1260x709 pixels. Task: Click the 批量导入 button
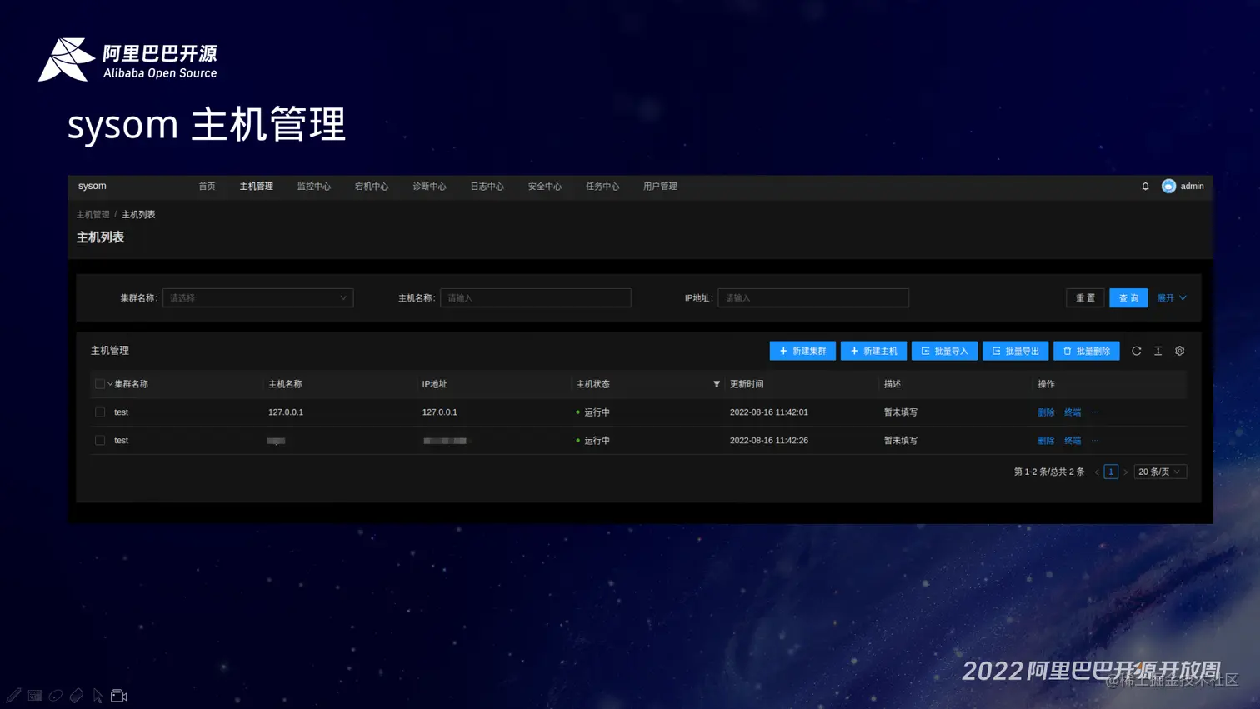tap(944, 352)
